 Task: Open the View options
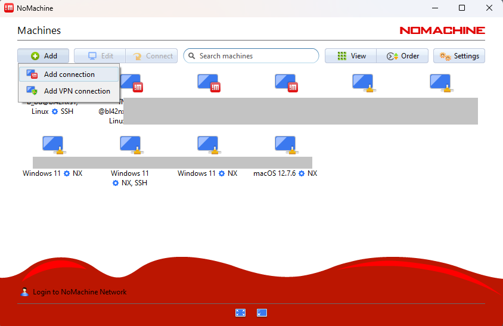pyautogui.click(x=351, y=56)
